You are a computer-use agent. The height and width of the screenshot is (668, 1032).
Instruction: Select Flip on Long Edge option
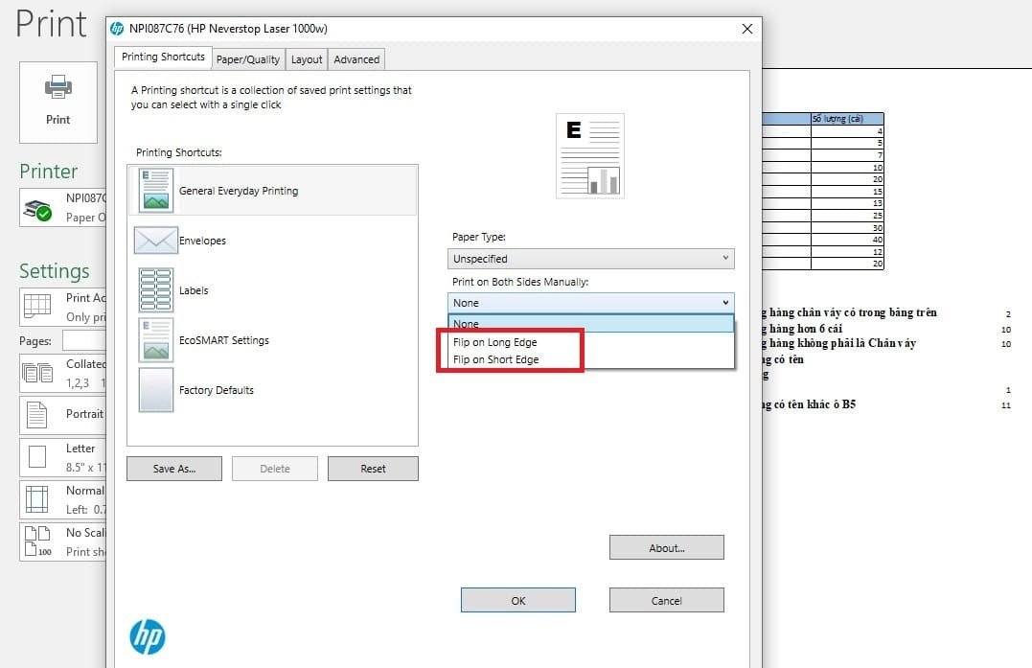[x=495, y=341]
